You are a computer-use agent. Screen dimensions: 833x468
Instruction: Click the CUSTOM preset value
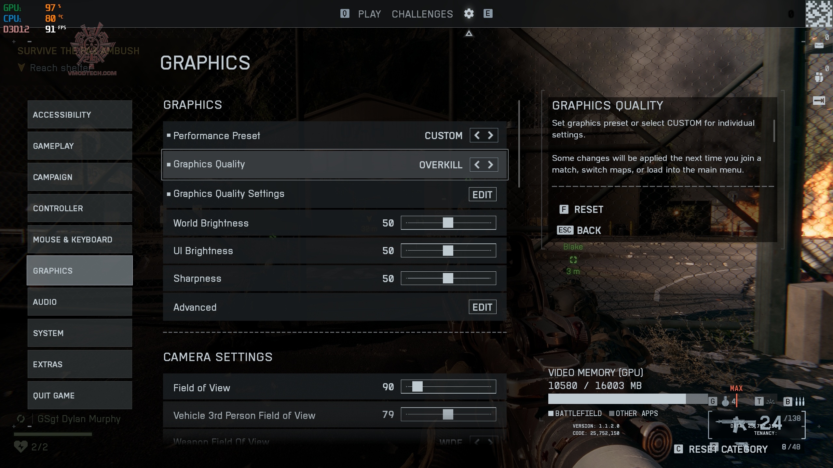click(444, 136)
